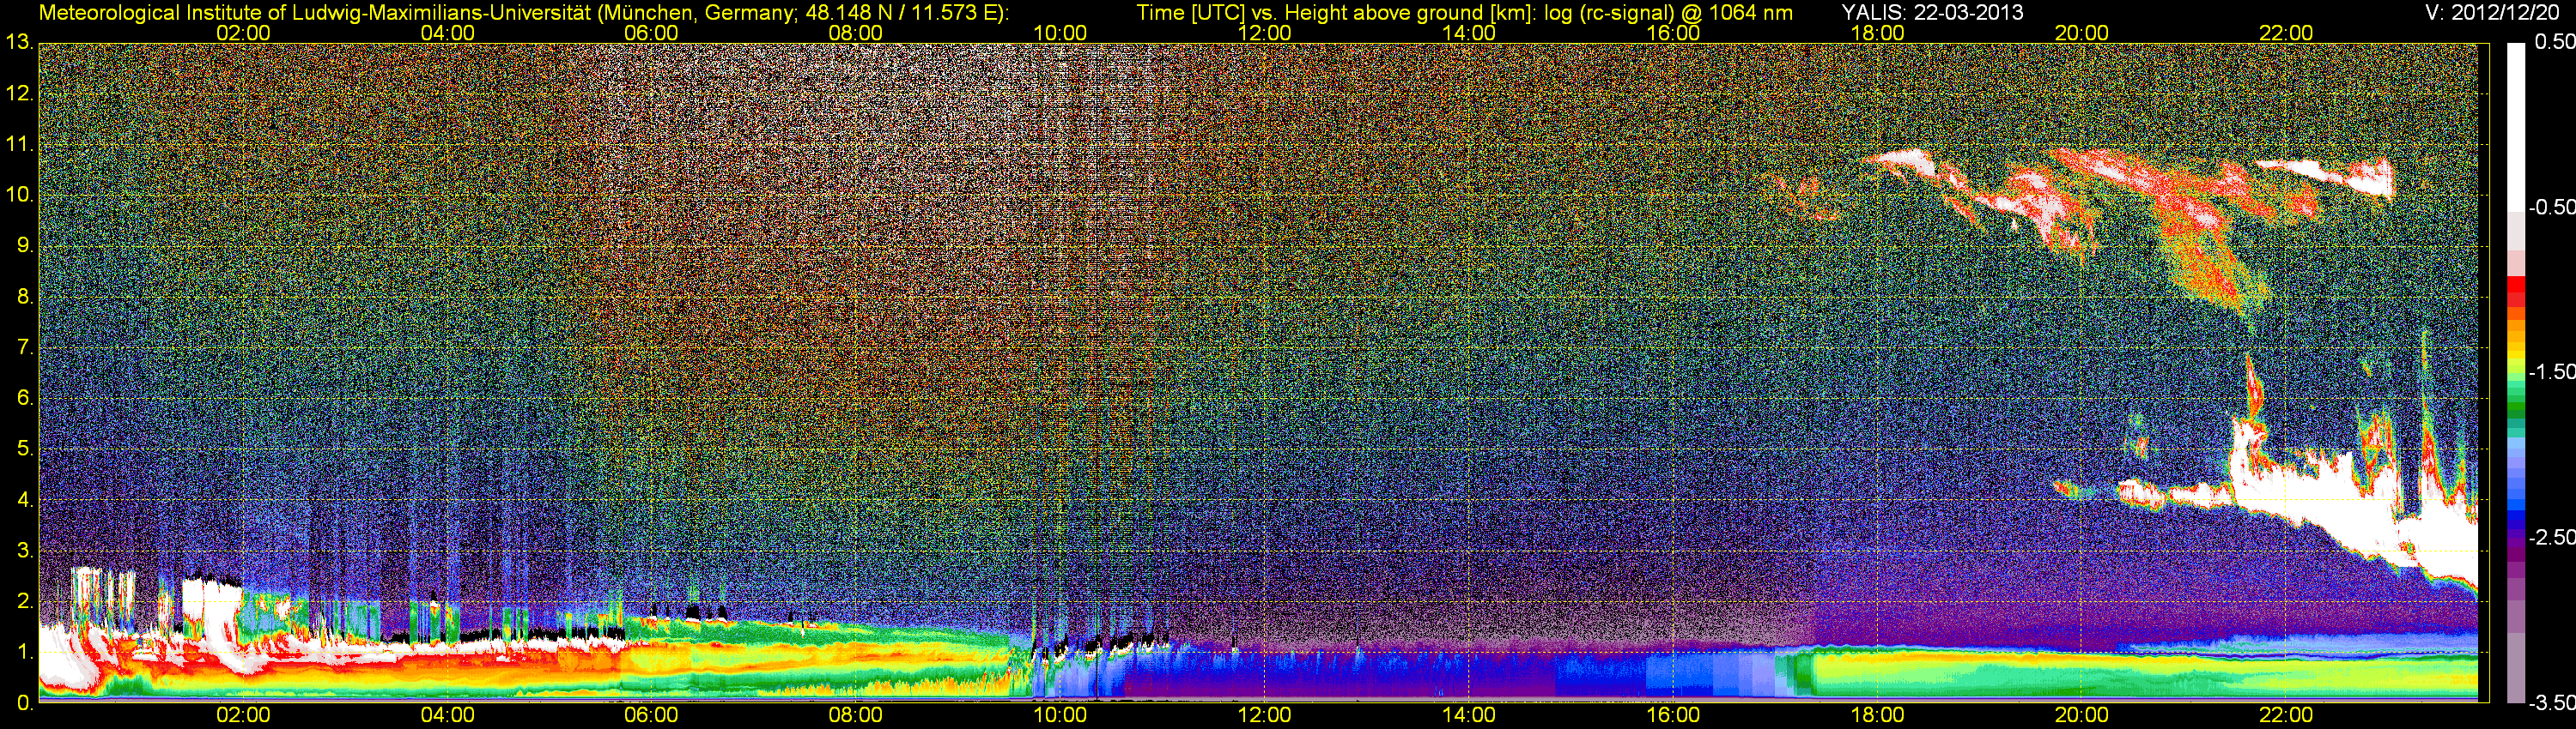Click the '06:00' label on the top time axis
Viewport: 2576px width, 729px height.
pyautogui.click(x=651, y=33)
